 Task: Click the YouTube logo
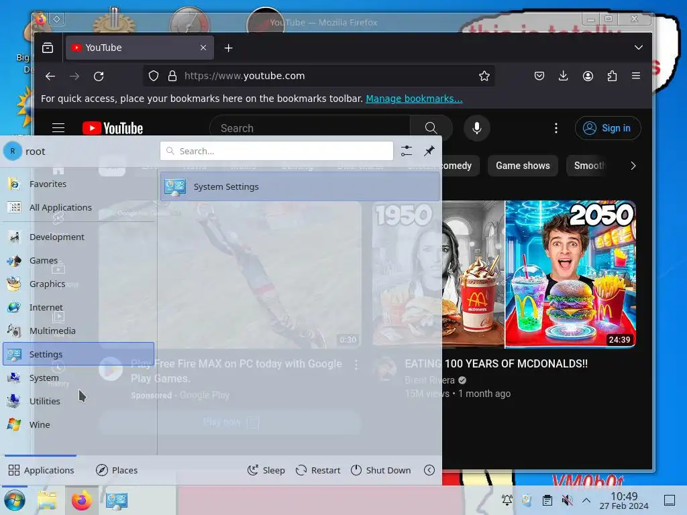[113, 128]
